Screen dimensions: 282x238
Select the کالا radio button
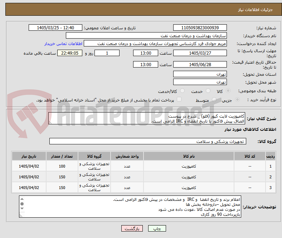pyautogui.click(x=228, y=91)
